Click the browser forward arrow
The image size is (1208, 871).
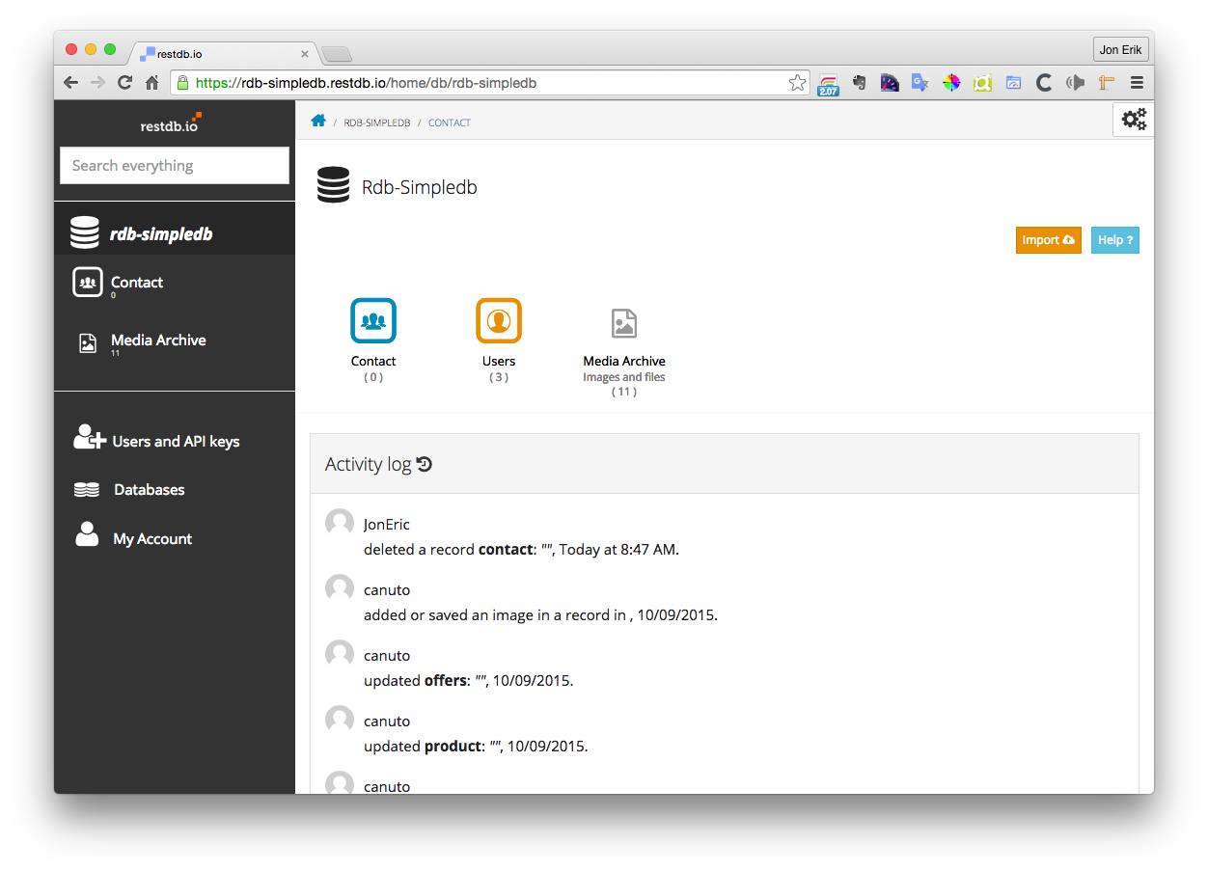pos(97,83)
